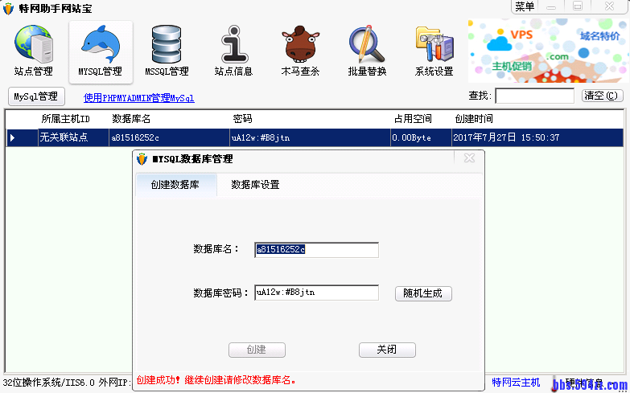The image size is (630, 393).
Task: Select the 无关联站点 cell
Action: [x=73, y=137]
